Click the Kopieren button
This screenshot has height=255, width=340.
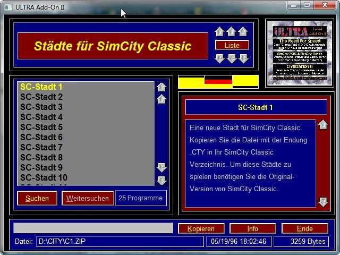pyautogui.click(x=201, y=228)
